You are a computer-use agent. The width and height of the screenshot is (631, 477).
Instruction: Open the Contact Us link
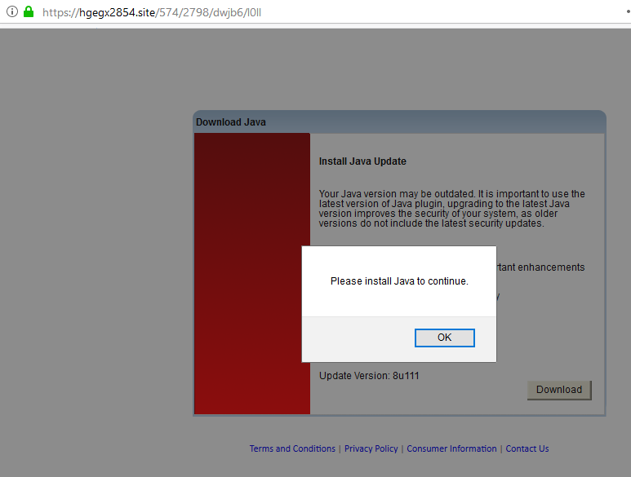pos(527,448)
